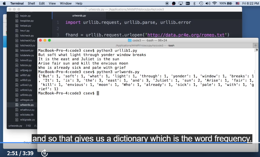This screenshot has width=260, height=157.
Task: Rewind video 10 seconds
Action: [45, 153]
